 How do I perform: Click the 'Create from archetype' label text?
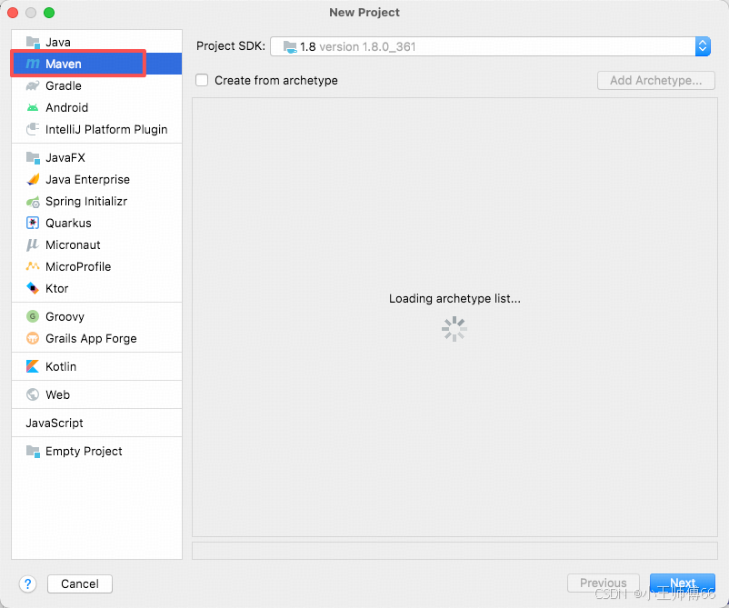(276, 80)
